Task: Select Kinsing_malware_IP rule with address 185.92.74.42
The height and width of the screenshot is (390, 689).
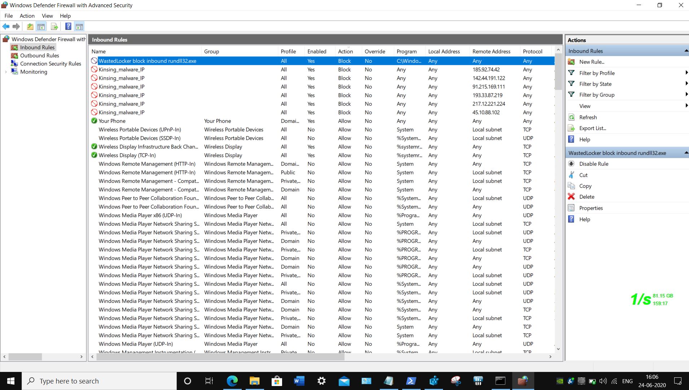Action: [322, 69]
